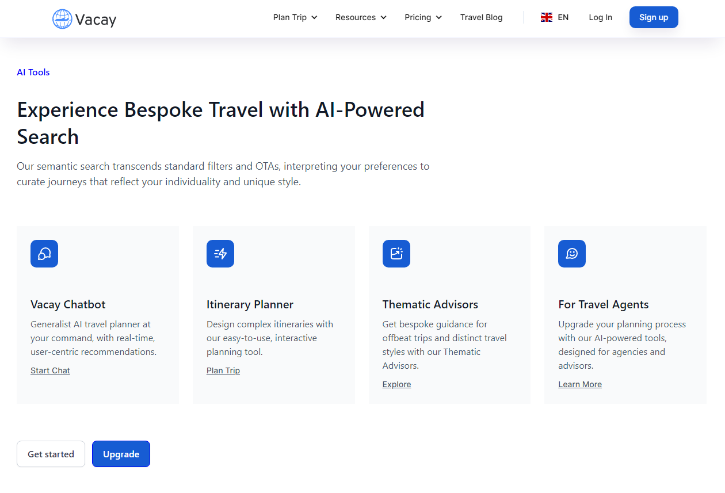The image size is (725, 493).
Task: Click the blue Upgrade button
Action: click(121, 454)
